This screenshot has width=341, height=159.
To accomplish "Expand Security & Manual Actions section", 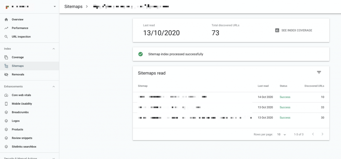I will coord(54,158).
